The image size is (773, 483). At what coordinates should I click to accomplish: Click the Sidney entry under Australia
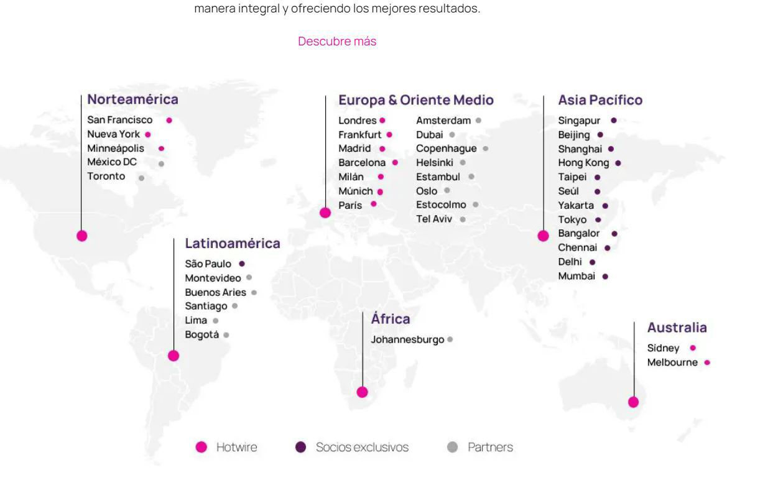pyautogui.click(x=664, y=348)
